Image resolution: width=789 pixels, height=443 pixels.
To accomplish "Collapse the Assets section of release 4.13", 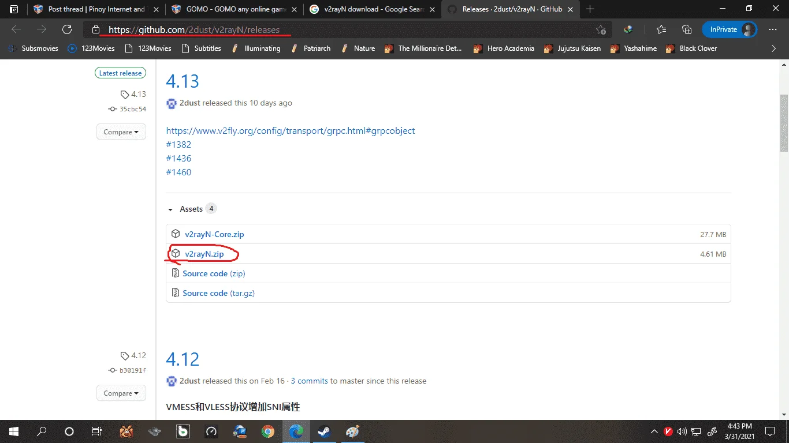I will 191,209.
